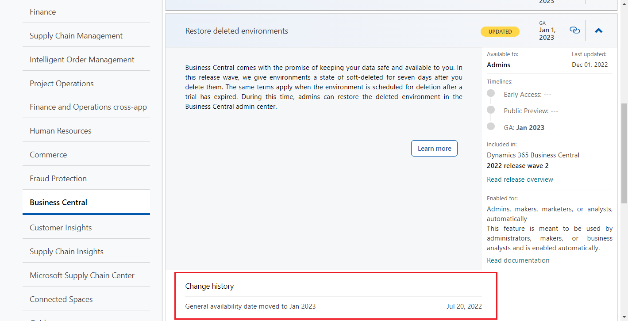Click the GA timeline milestone dot
The image size is (628, 321).
tap(491, 126)
